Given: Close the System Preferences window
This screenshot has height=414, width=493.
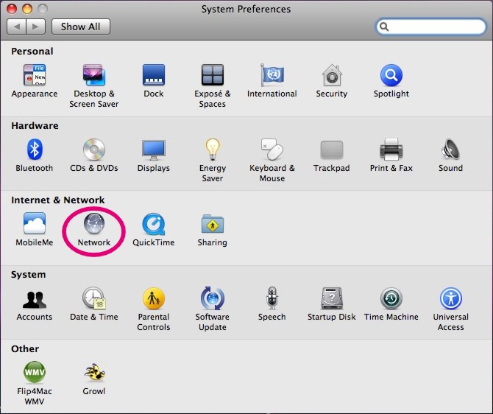Looking at the screenshot, I should point(12,9).
